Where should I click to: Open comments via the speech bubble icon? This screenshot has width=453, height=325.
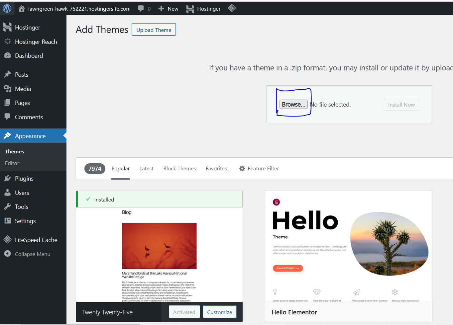tap(141, 8)
